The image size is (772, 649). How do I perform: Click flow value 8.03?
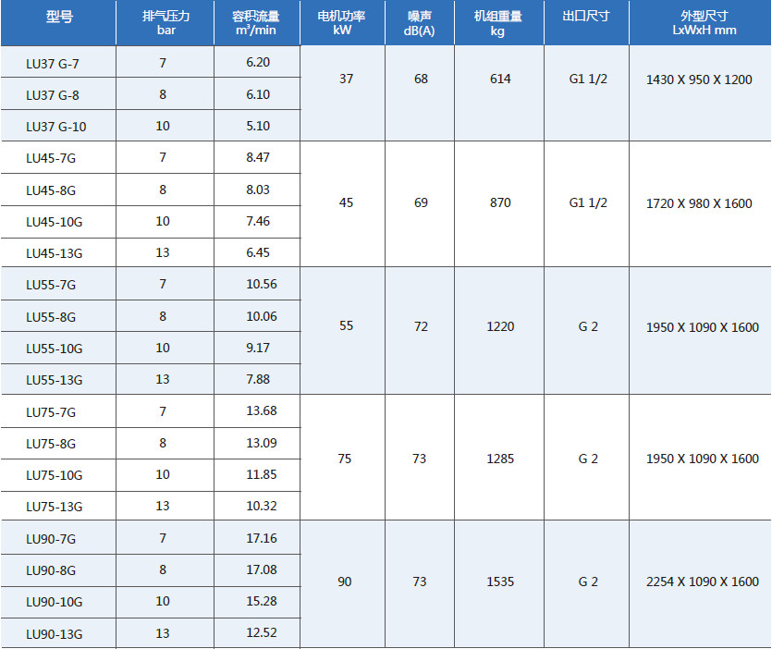[x=258, y=190]
